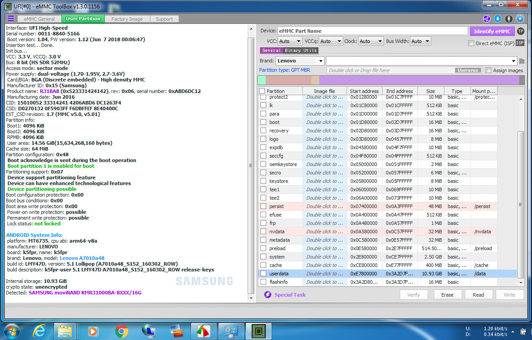Open the Factory Image tab

tap(127, 19)
